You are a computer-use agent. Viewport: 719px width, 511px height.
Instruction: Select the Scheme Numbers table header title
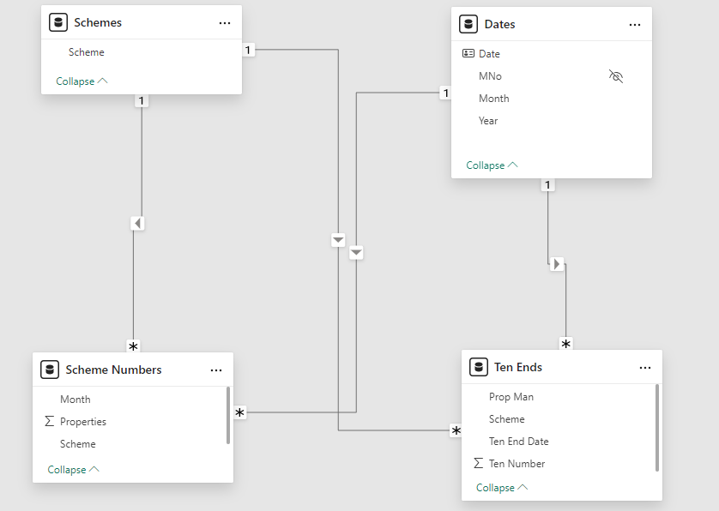[x=114, y=370]
